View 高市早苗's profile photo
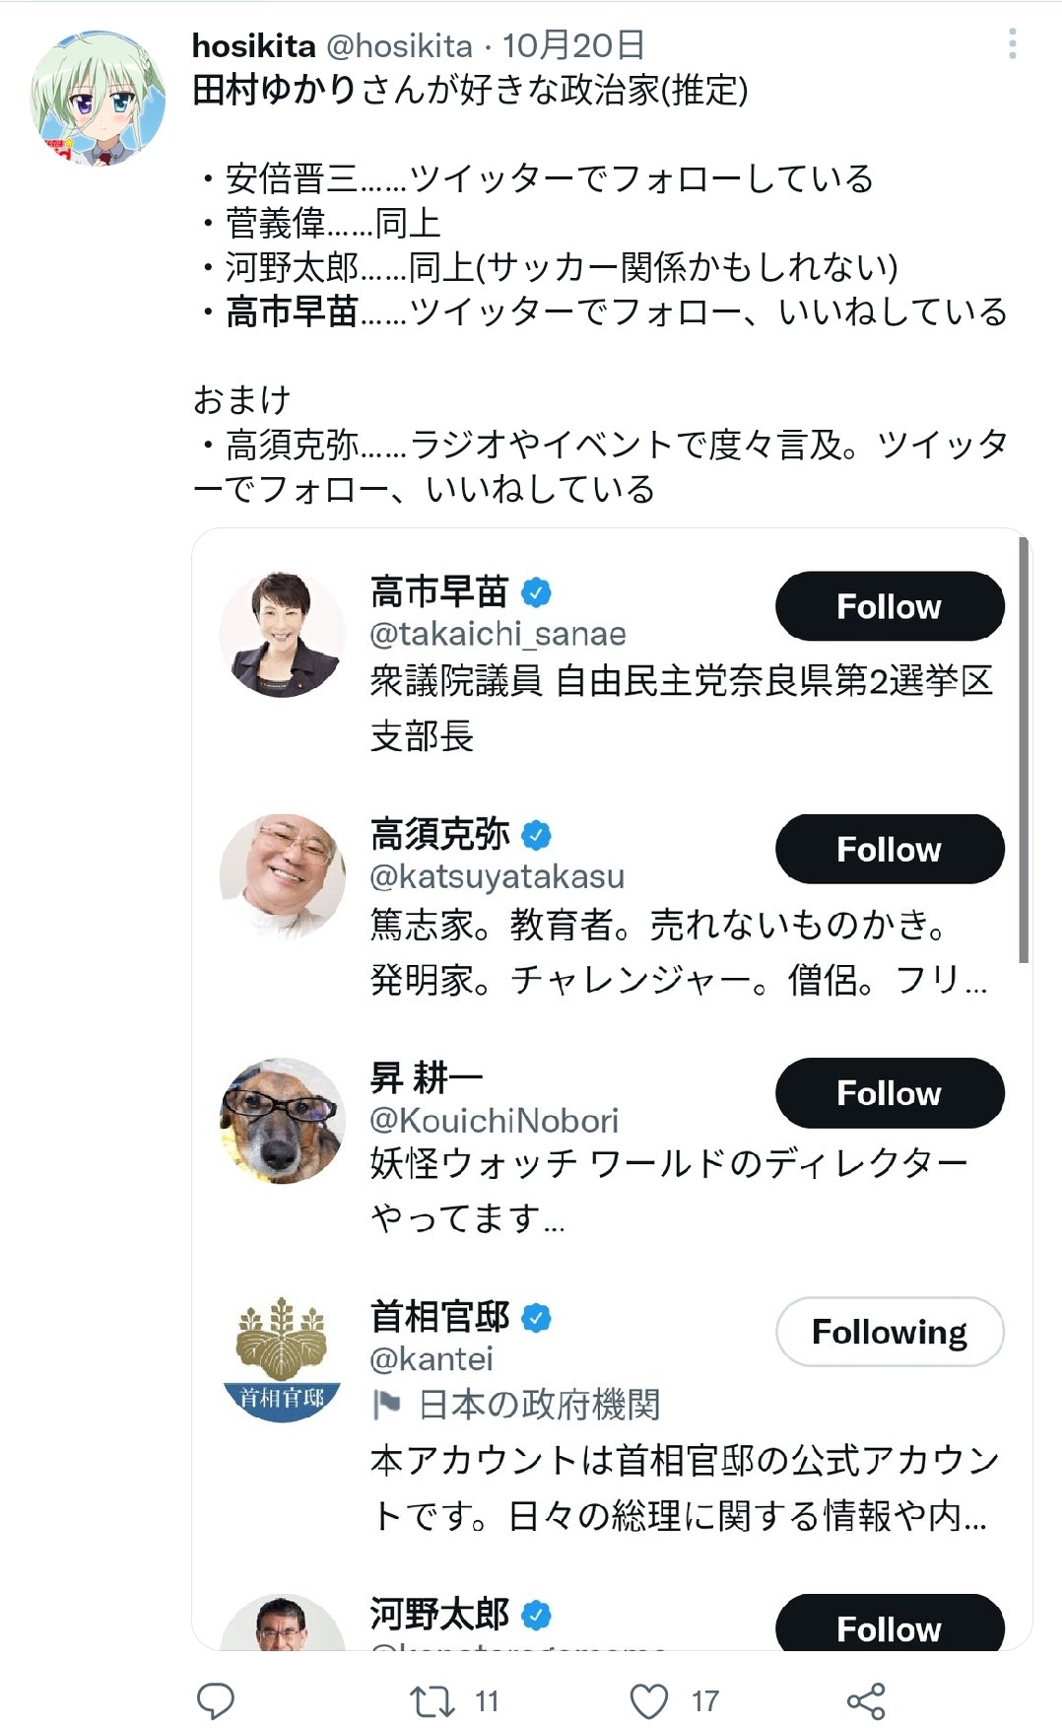This screenshot has width=1062, height=1728. coord(283,635)
